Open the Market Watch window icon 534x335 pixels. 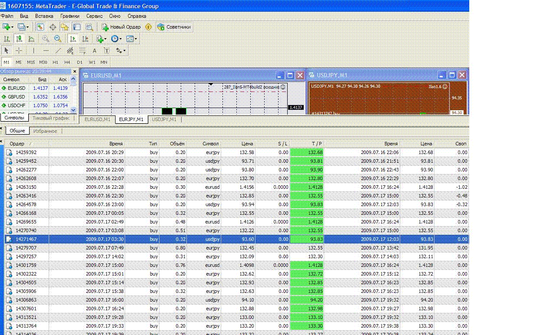pos(40,27)
